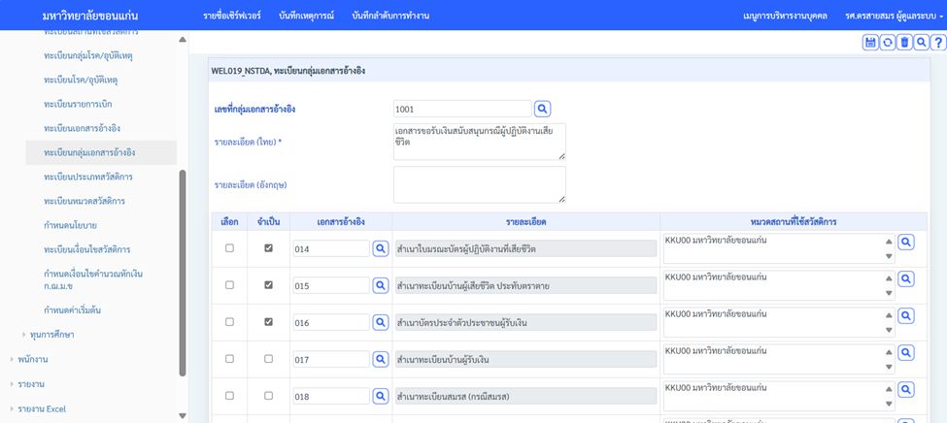Click search icon beside document code 014
947x423 pixels.
(381, 249)
